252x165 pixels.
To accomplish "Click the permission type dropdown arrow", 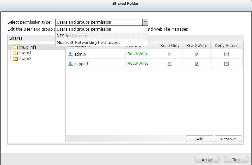I will [145, 22].
